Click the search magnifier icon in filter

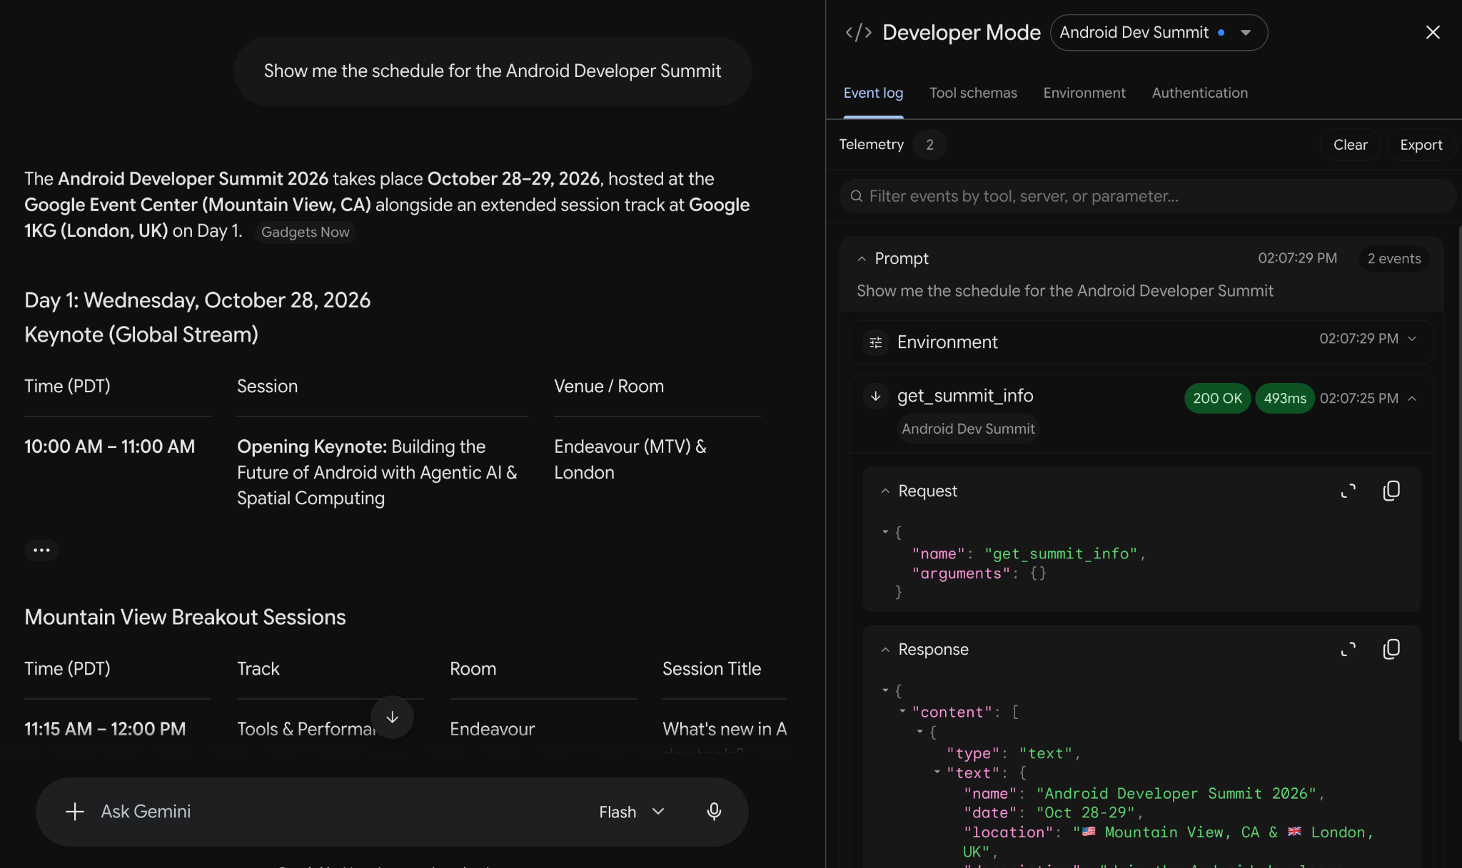tap(856, 196)
